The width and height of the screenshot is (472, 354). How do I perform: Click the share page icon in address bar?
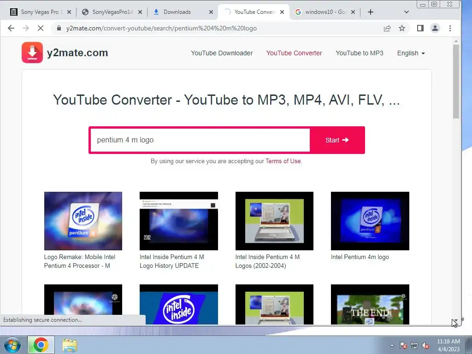(x=387, y=28)
